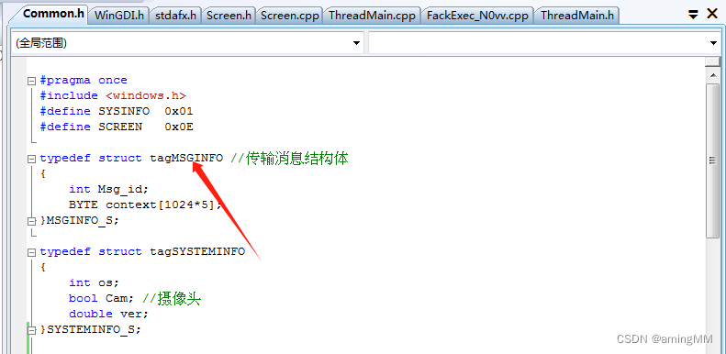The width and height of the screenshot is (726, 354).
Task: Collapse the }SYSTEMINFO_S; outlining box
Action: (x=31, y=330)
